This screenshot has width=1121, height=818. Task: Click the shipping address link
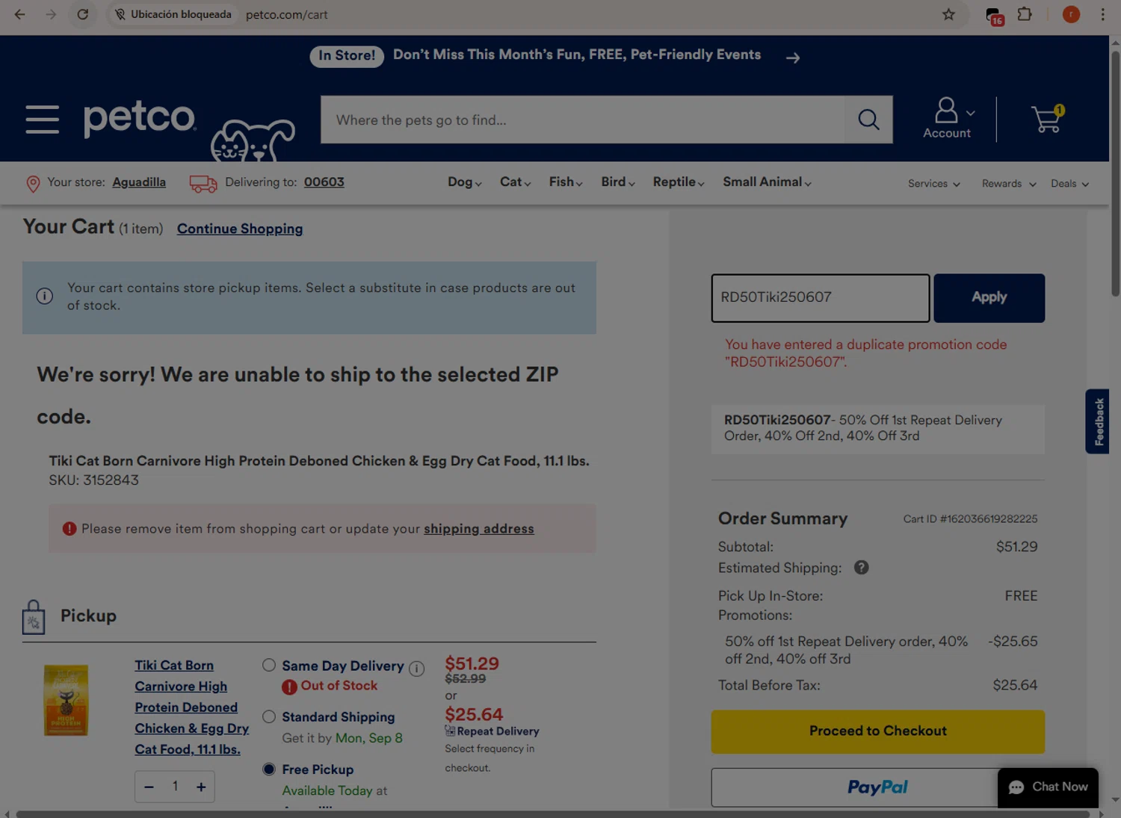(x=479, y=529)
